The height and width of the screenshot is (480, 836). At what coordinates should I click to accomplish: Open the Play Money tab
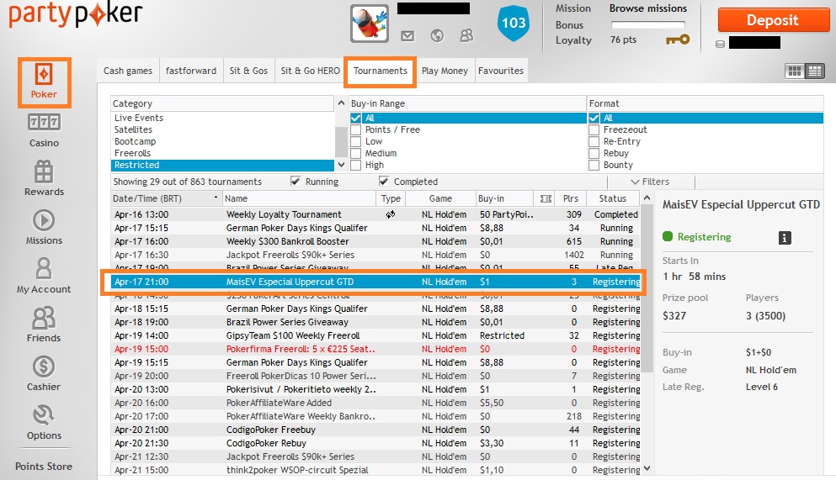(445, 71)
